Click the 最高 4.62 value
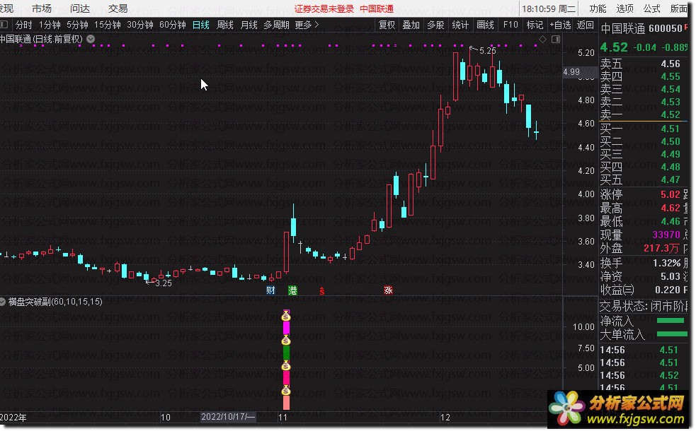This screenshot has height=431, width=696. point(671,208)
